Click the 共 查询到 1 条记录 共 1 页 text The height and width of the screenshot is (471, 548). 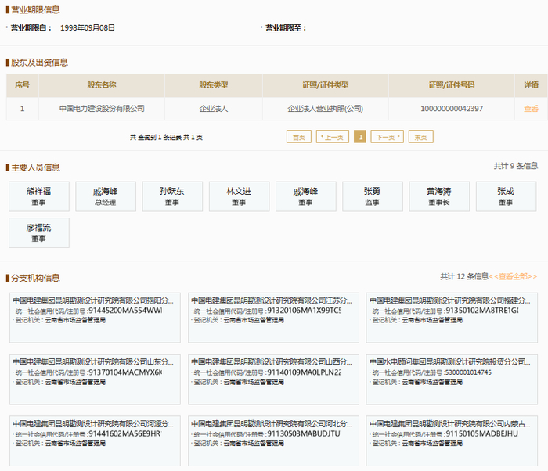pos(166,138)
